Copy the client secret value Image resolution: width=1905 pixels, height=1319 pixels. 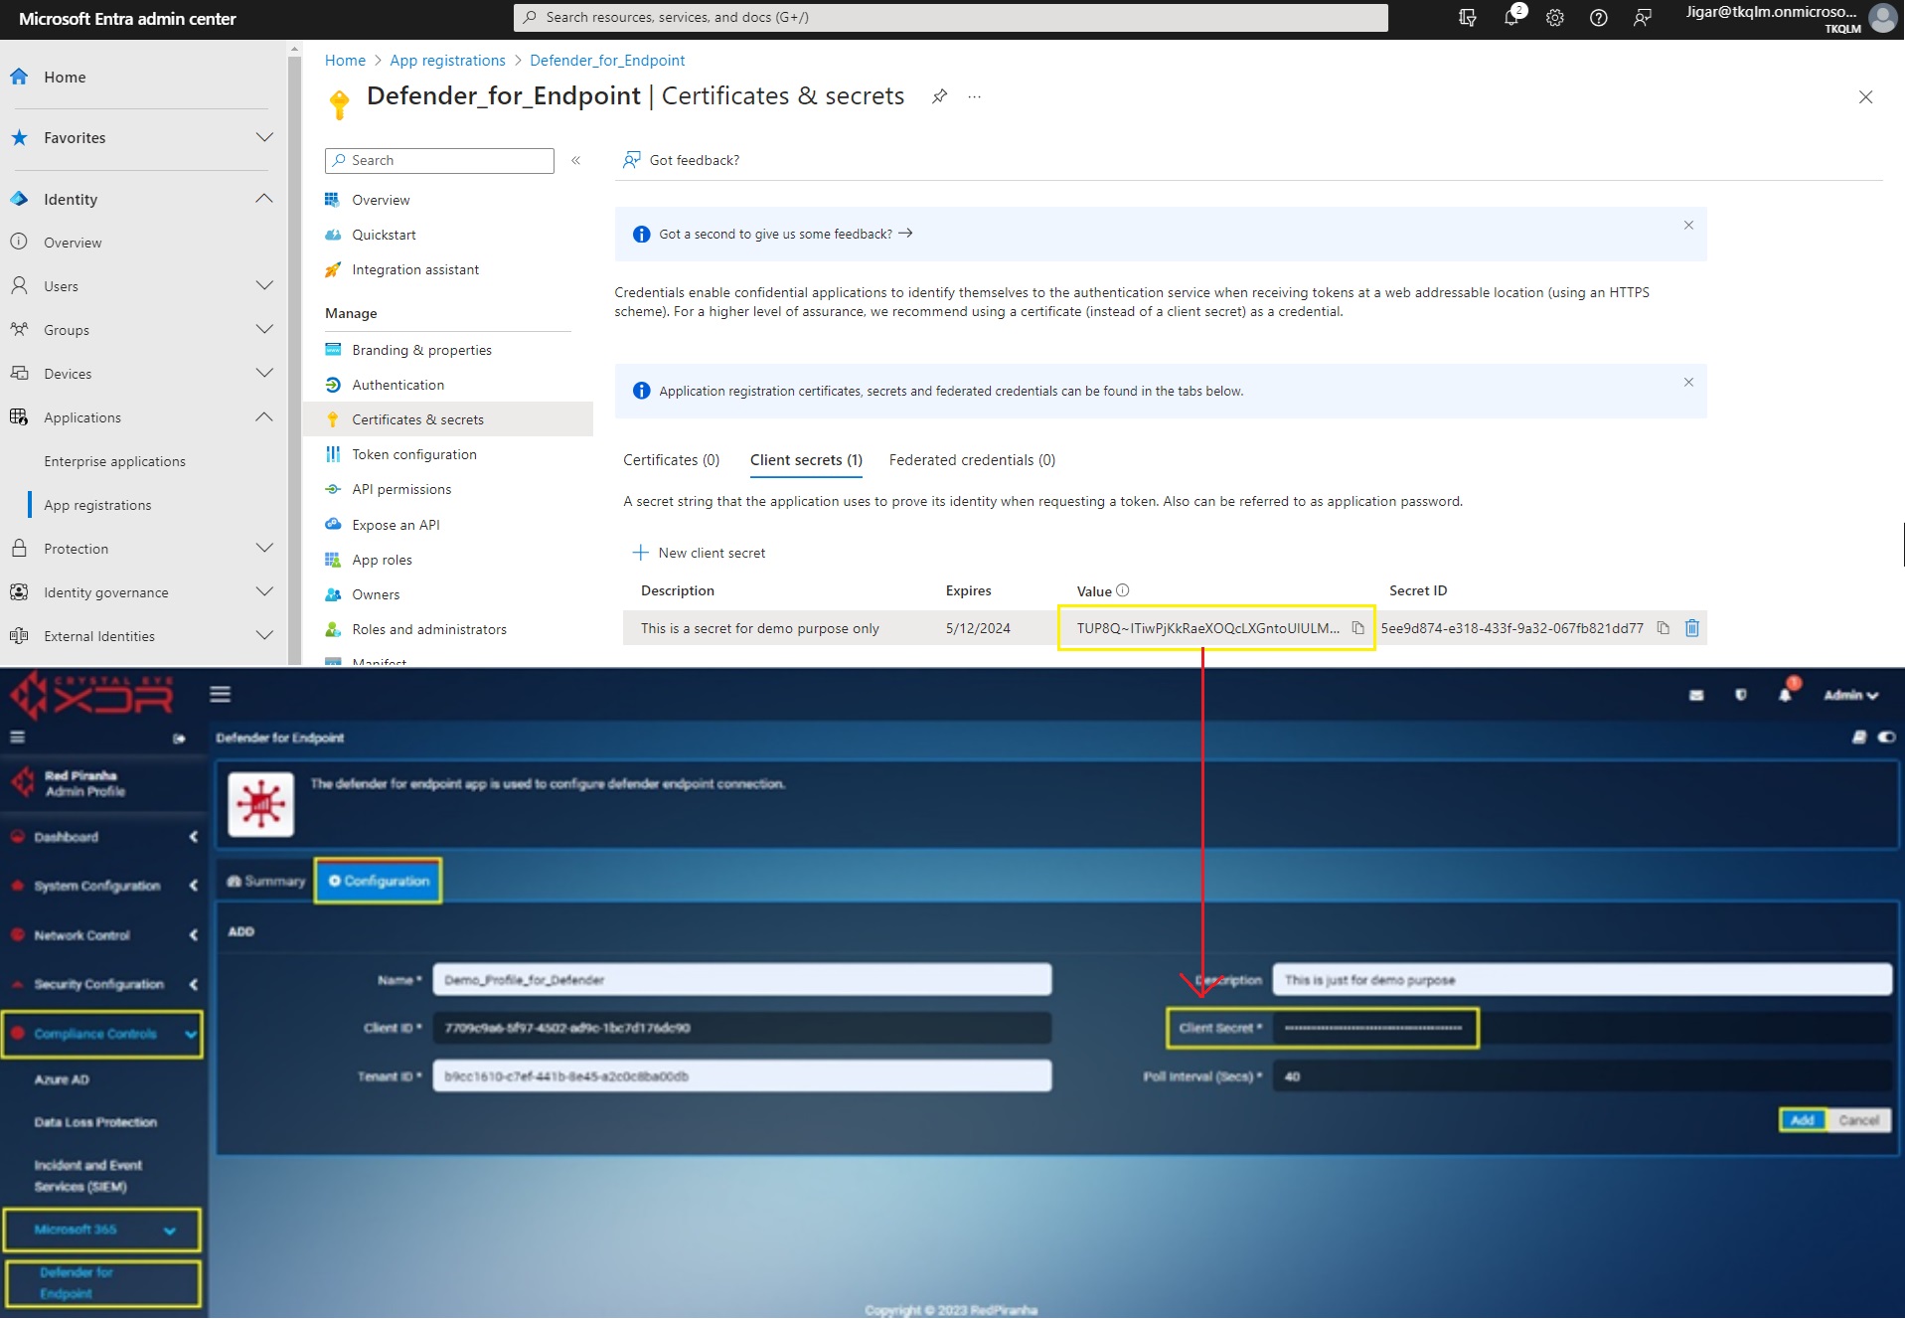(x=1357, y=628)
